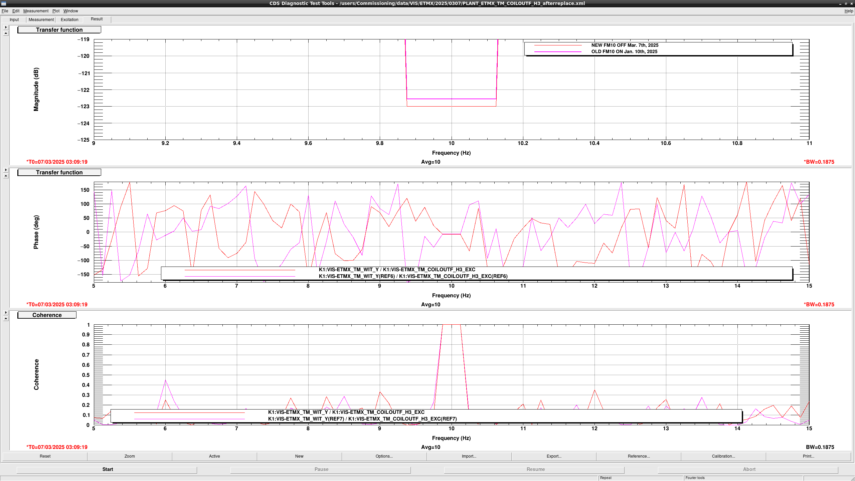Image resolution: width=855 pixels, height=481 pixels.
Task: Open the Edit menu
Action: tap(16, 11)
